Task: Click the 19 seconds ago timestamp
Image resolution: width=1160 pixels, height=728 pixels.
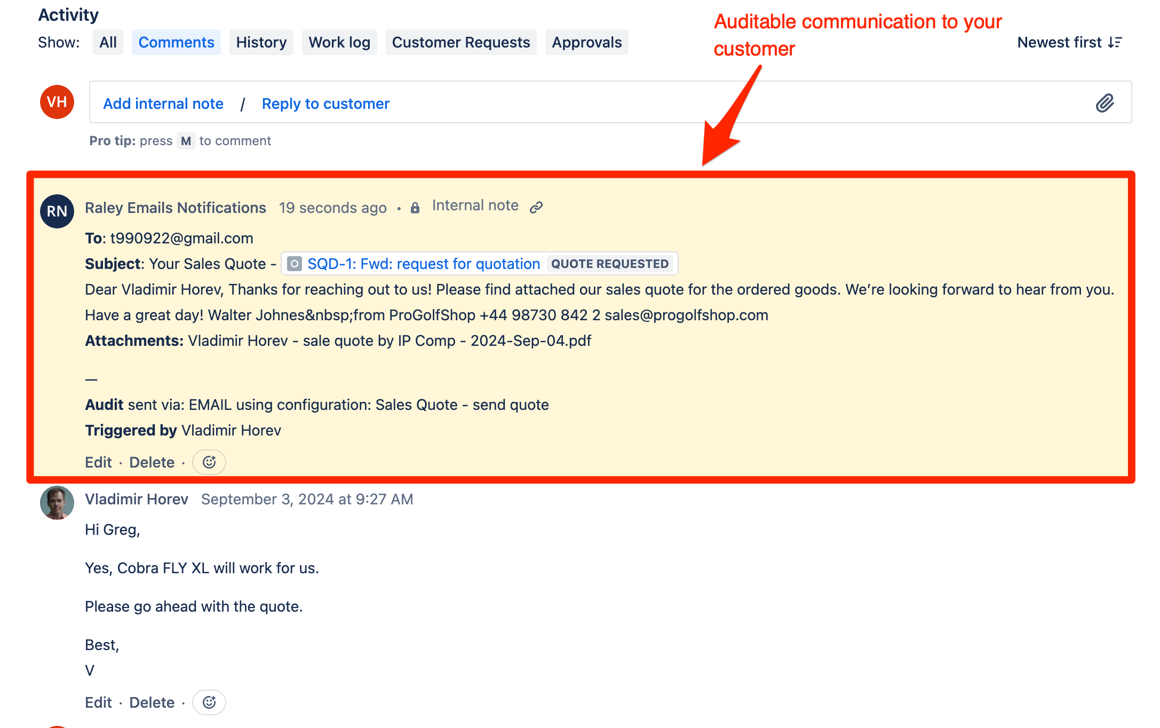Action: pos(333,208)
